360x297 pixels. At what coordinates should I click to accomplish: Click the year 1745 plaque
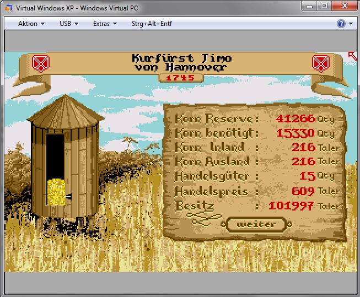[180, 78]
